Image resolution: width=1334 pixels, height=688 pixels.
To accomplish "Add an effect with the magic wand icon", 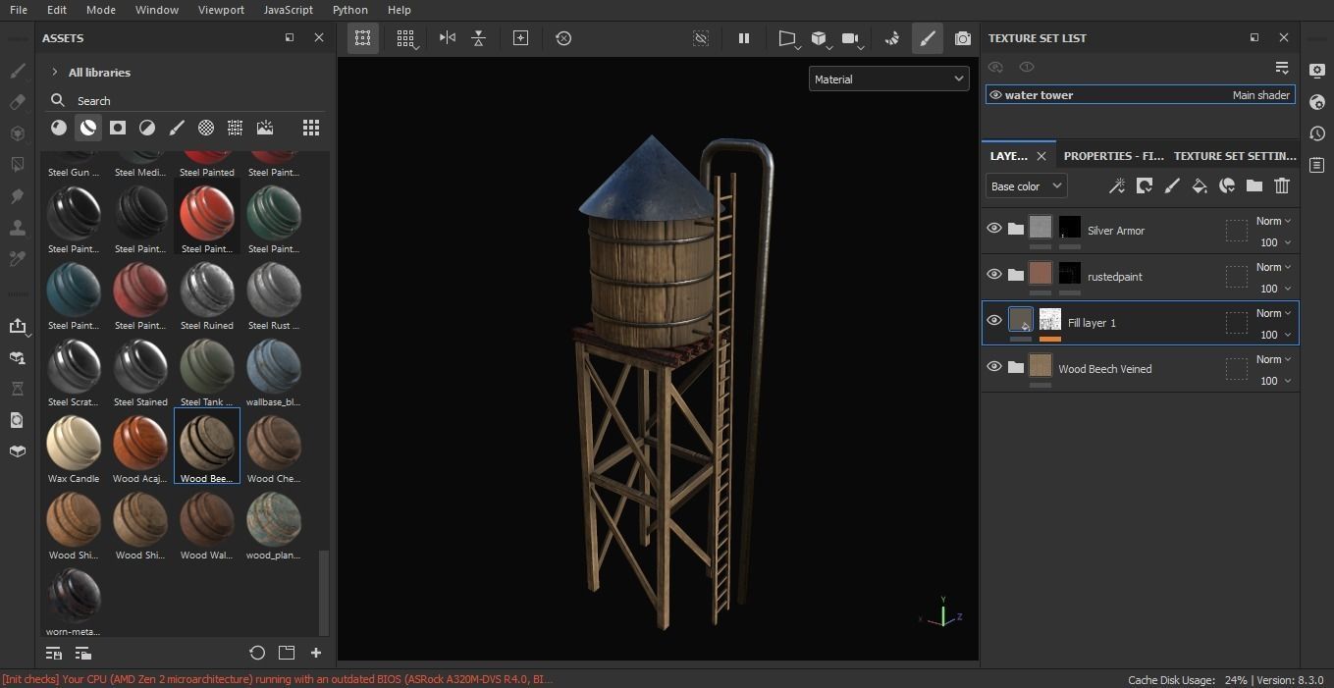I will coord(1117,185).
